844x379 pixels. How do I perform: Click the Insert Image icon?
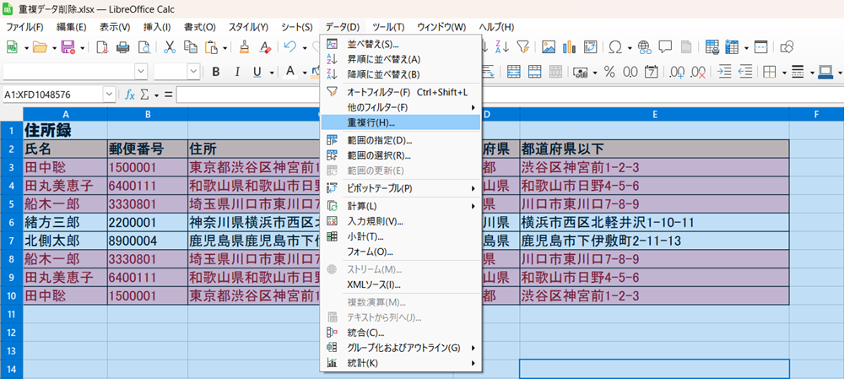point(548,47)
